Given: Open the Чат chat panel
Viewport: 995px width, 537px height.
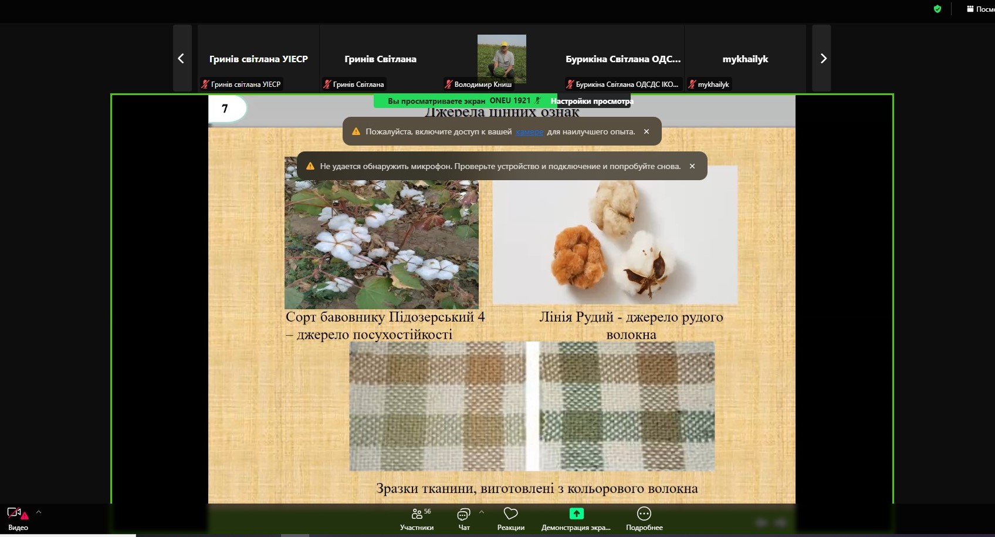Looking at the screenshot, I should pos(463,518).
